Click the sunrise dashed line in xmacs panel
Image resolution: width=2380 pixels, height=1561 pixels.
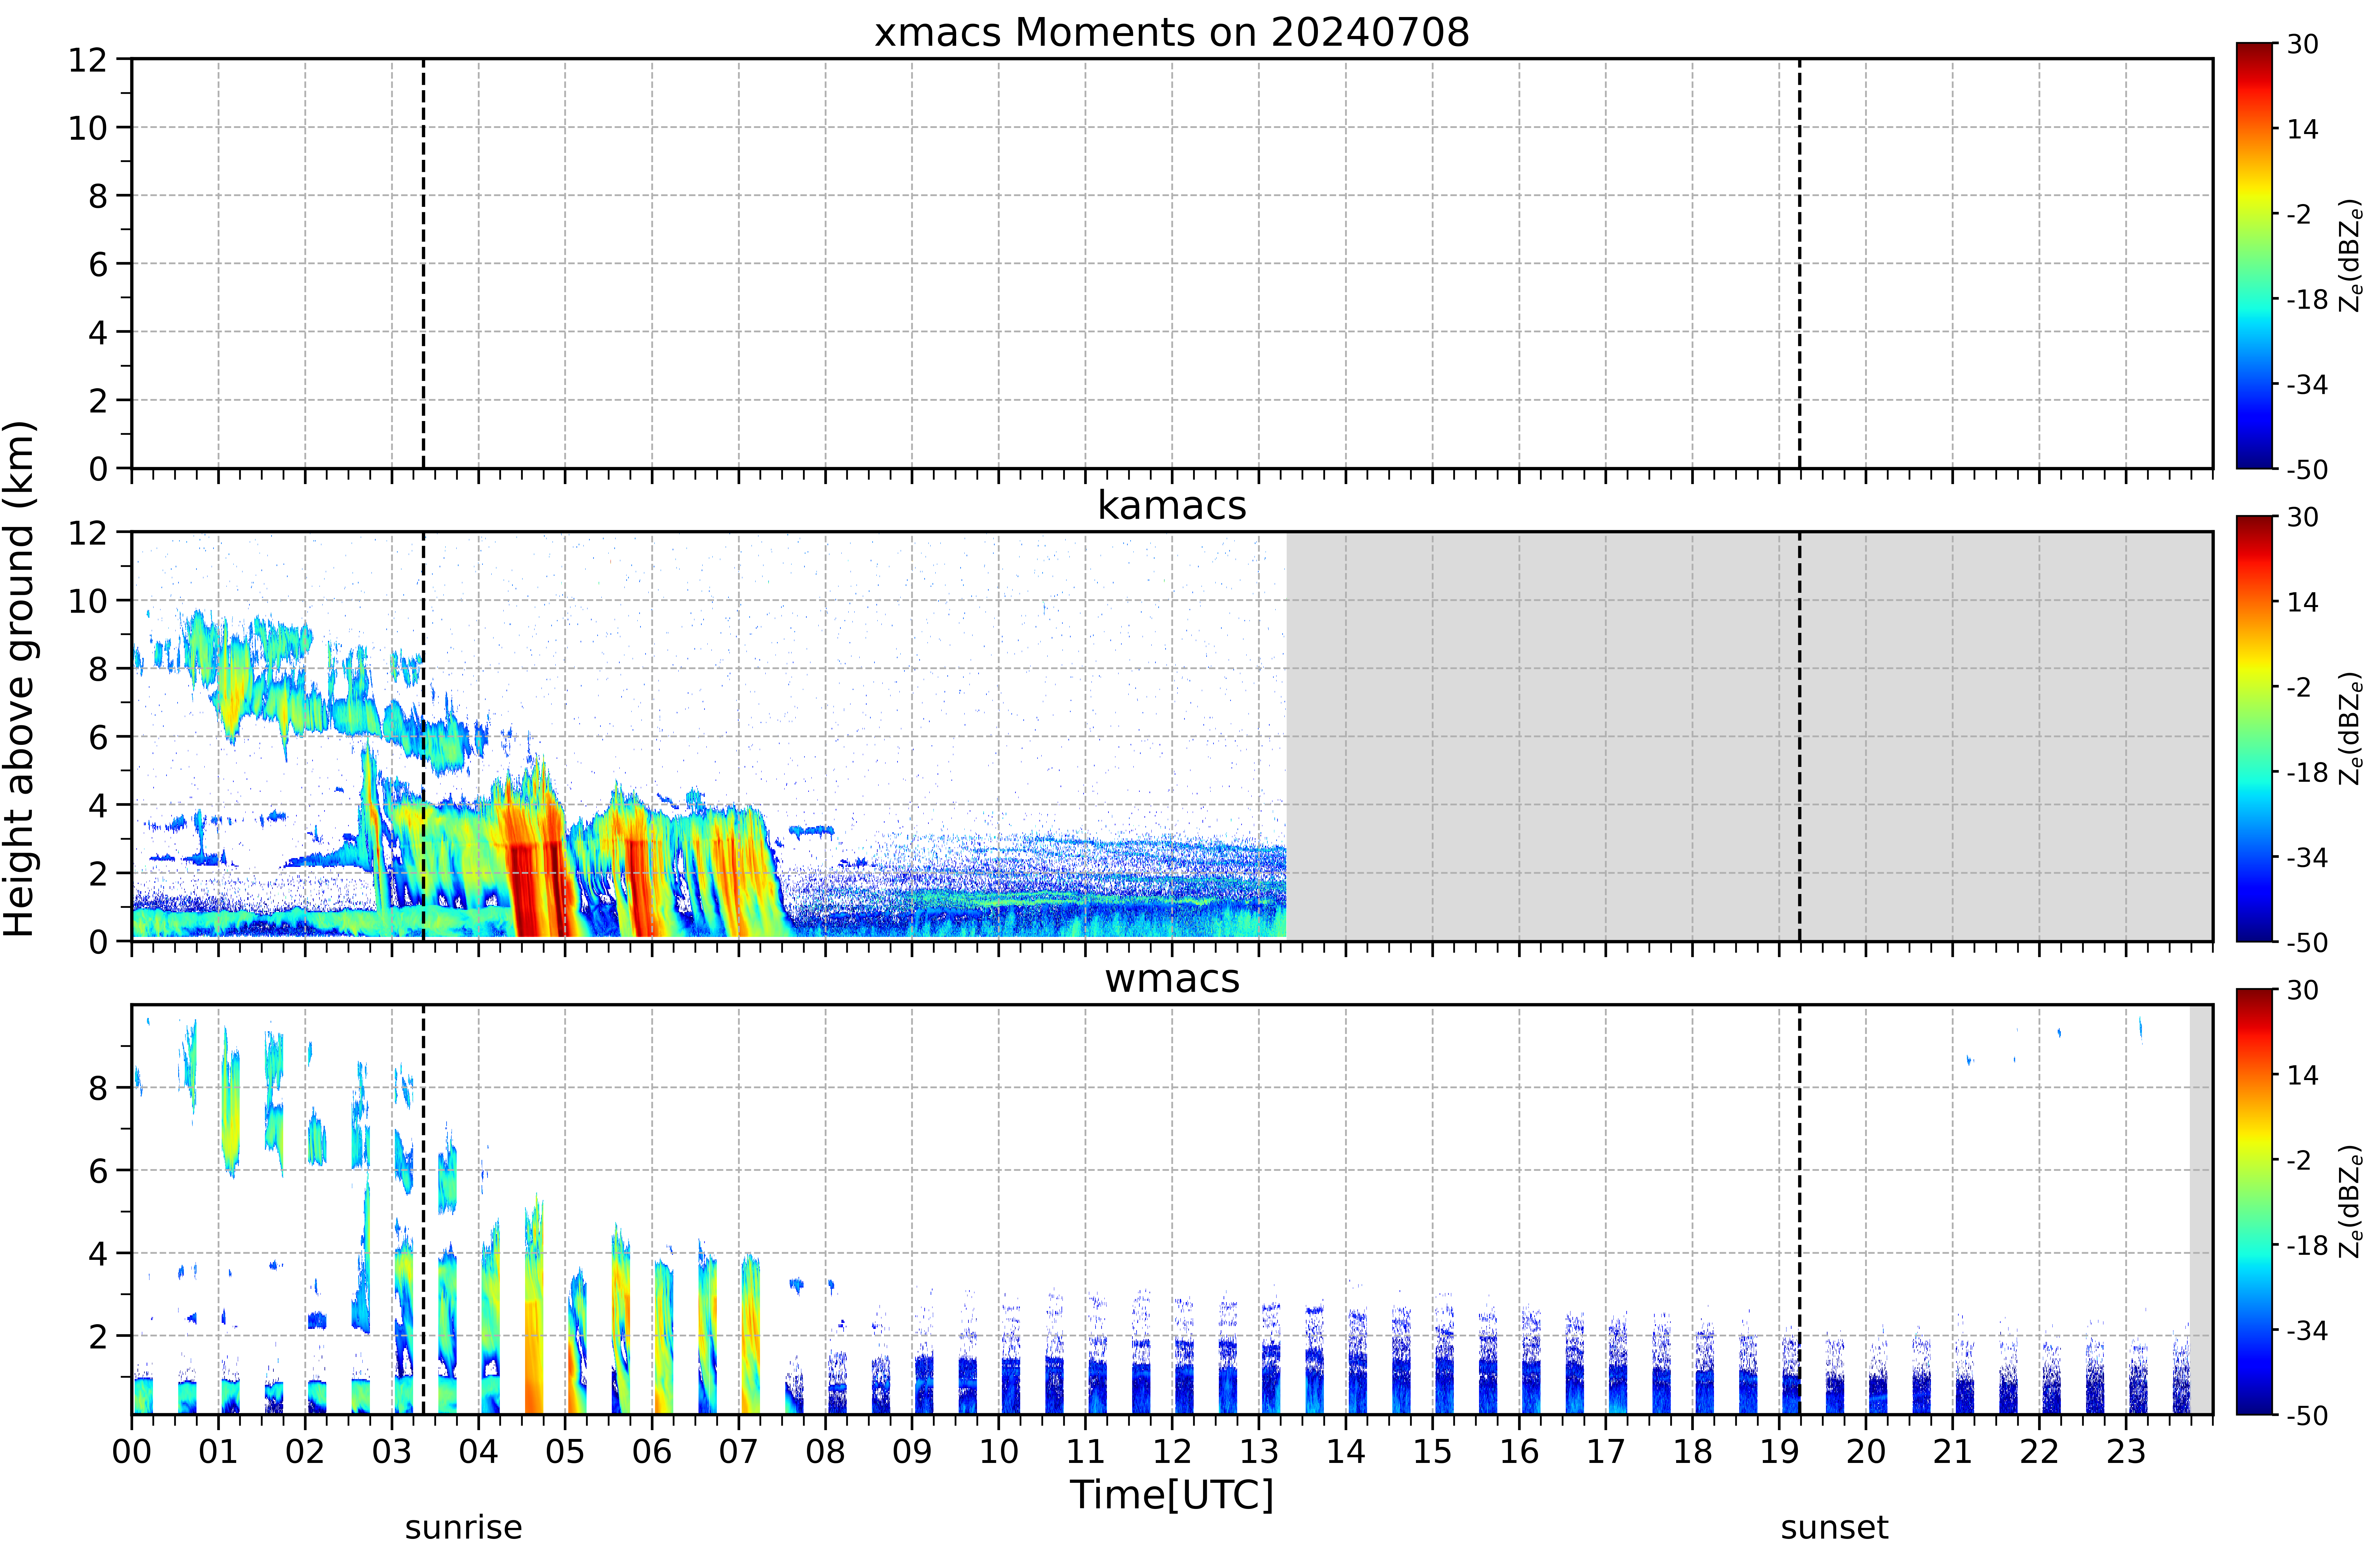pyautogui.click(x=423, y=263)
